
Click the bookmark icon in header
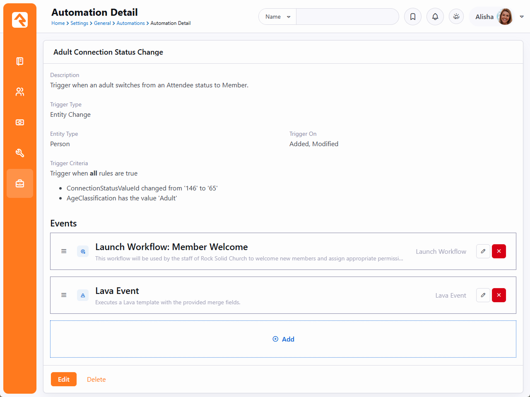coord(413,17)
